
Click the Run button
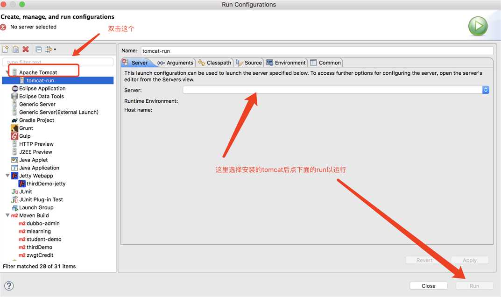[474, 286]
